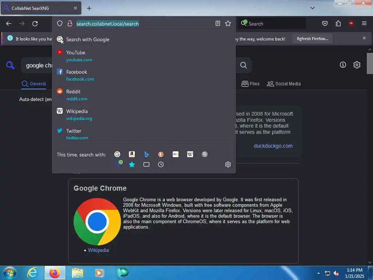Submit the SearXNG search magnifier button
This screenshot has height=280, width=373.
[x=243, y=65]
